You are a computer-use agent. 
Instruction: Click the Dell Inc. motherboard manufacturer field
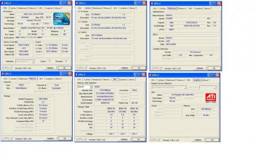click(192, 15)
